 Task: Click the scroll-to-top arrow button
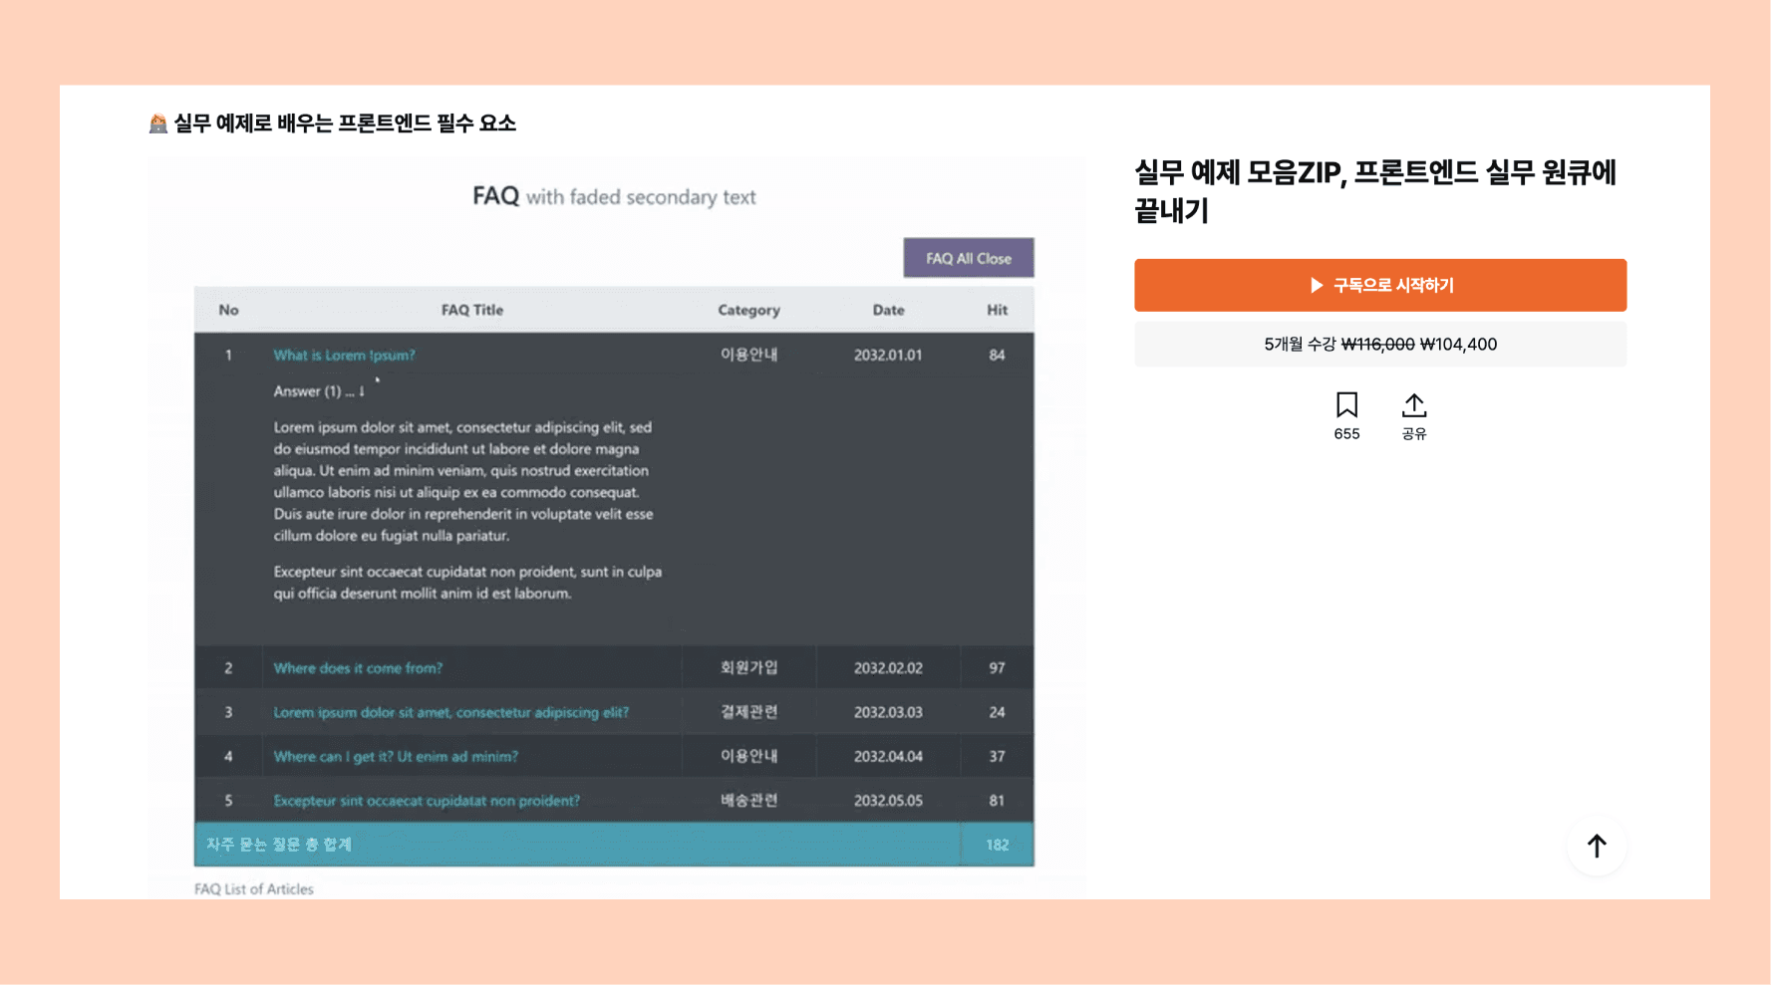(x=1597, y=846)
